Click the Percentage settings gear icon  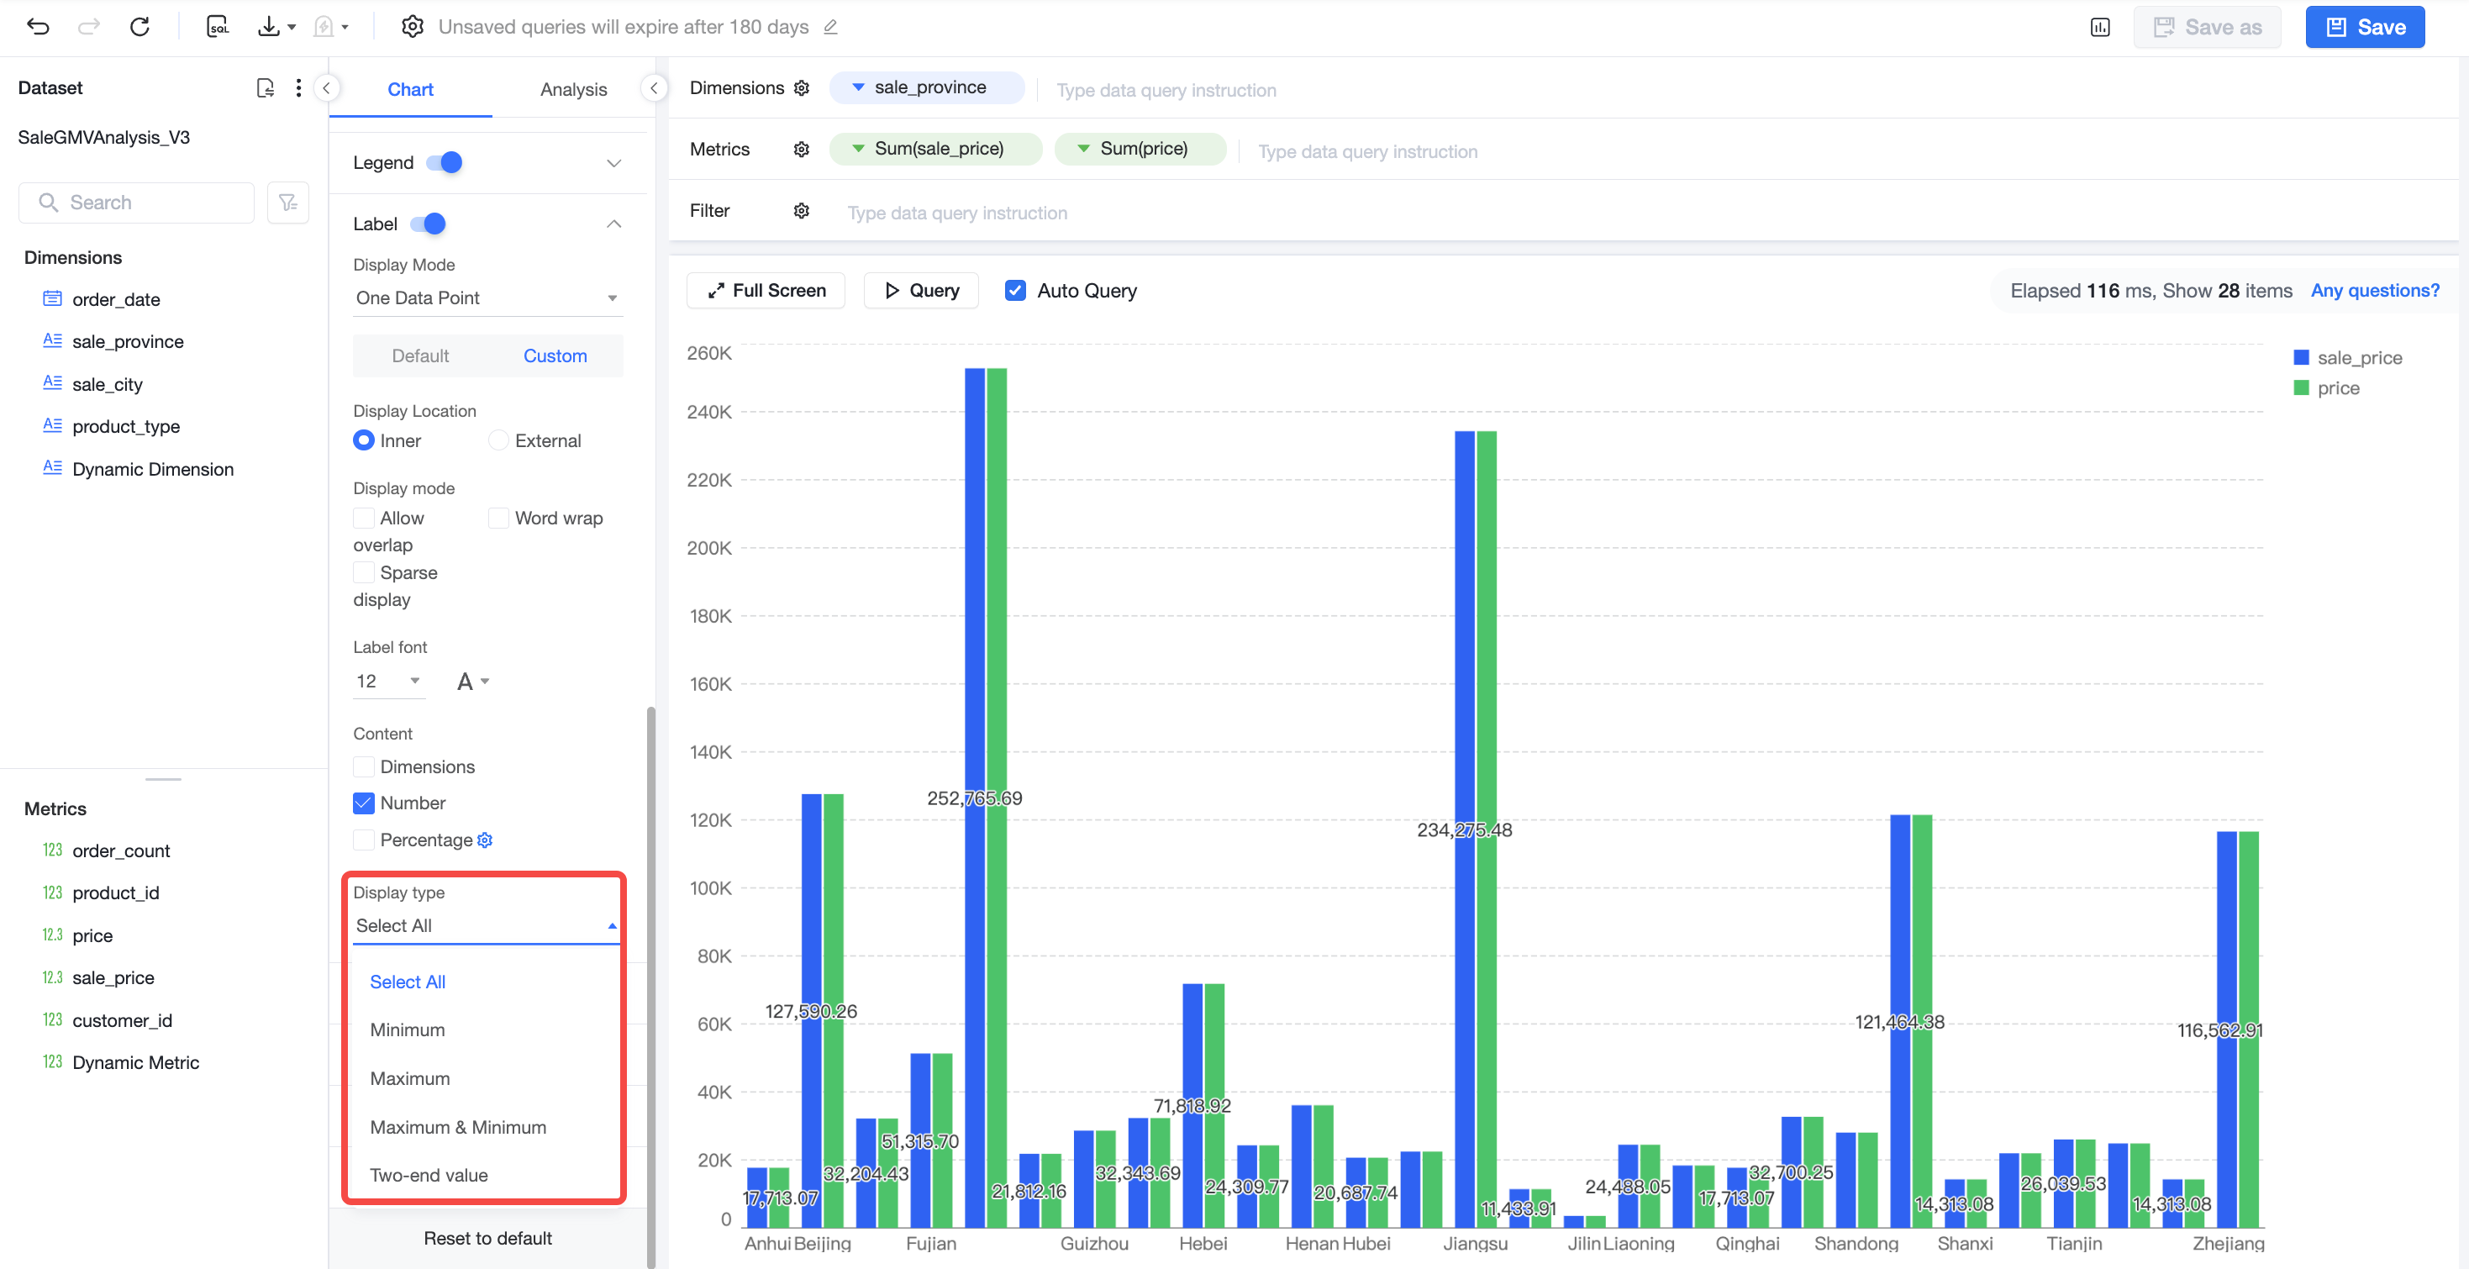coord(485,840)
